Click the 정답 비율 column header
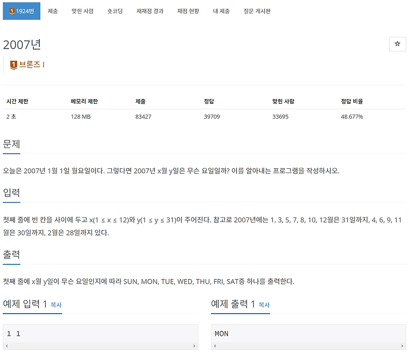This screenshot has width=409, height=353. 352,102
